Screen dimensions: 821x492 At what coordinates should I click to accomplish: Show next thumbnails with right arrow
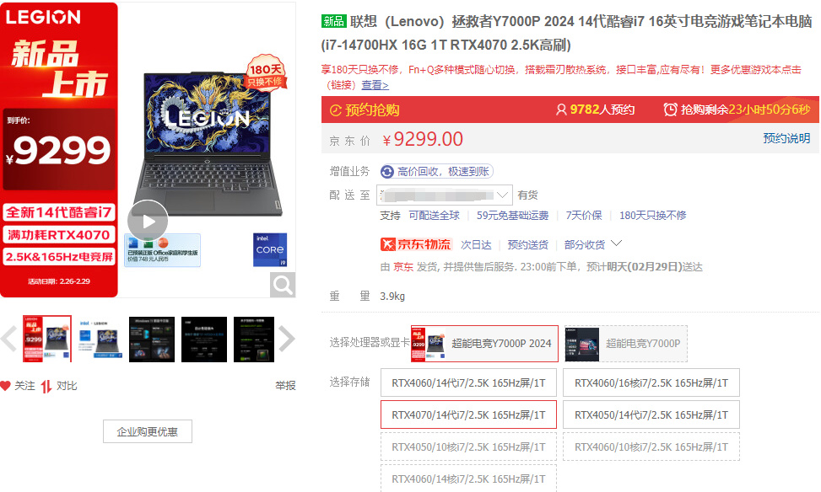tap(286, 339)
